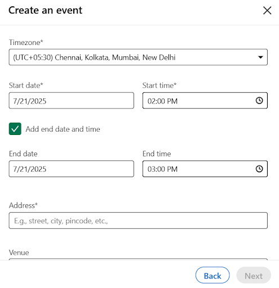Click the Address input field
This screenshot has width=279, height=288.
coord(138,220)
